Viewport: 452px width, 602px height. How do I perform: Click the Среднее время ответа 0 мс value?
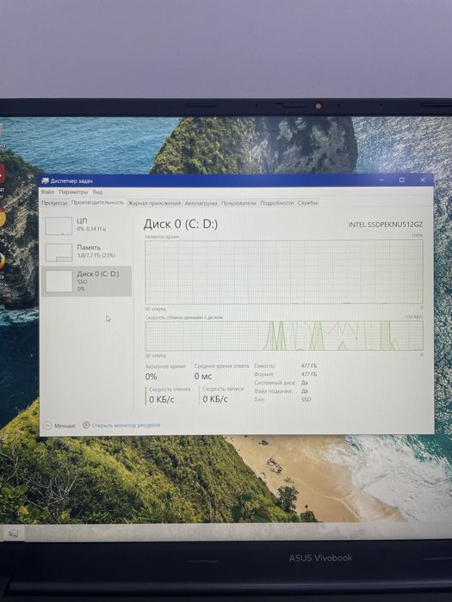point(203,377)
